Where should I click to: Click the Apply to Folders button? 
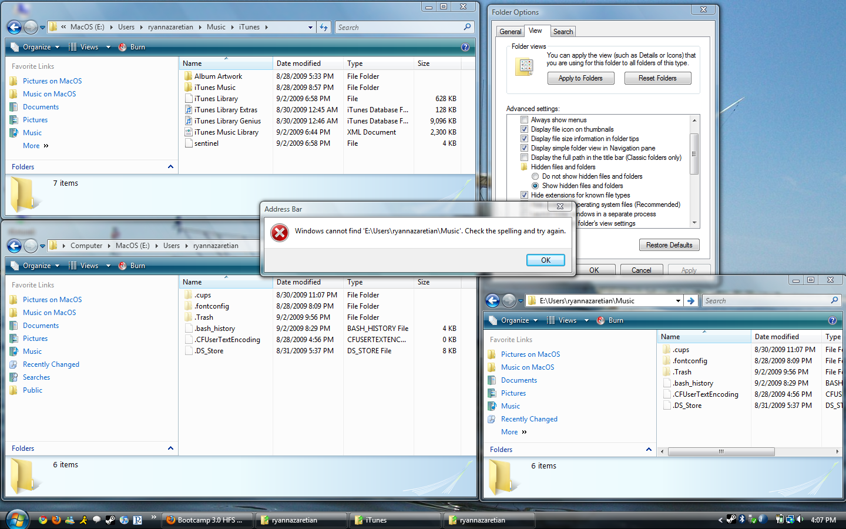580,78
